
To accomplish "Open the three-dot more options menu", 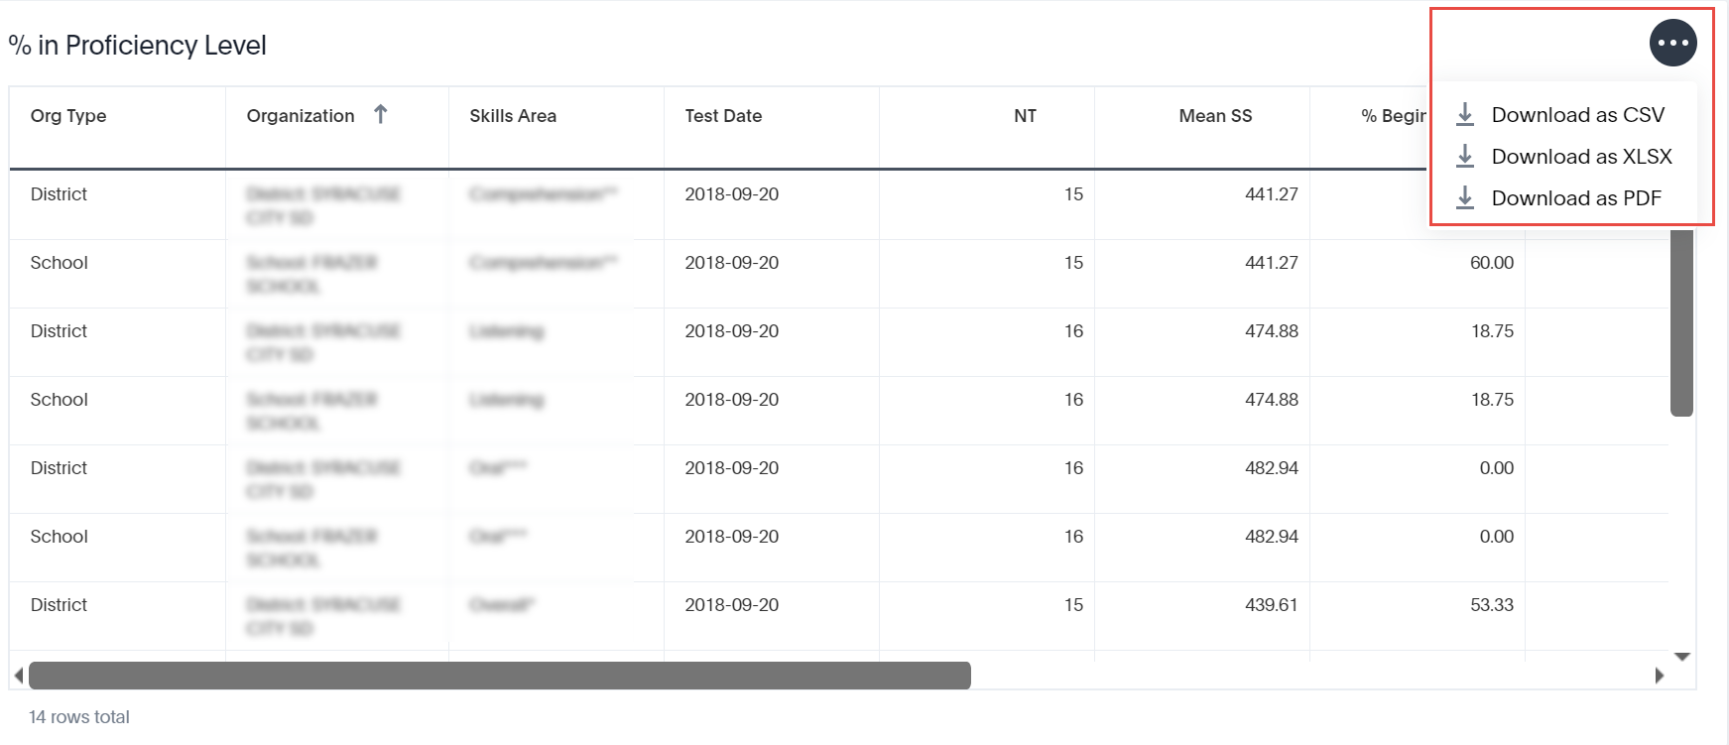I will [x=1672, y=44].
